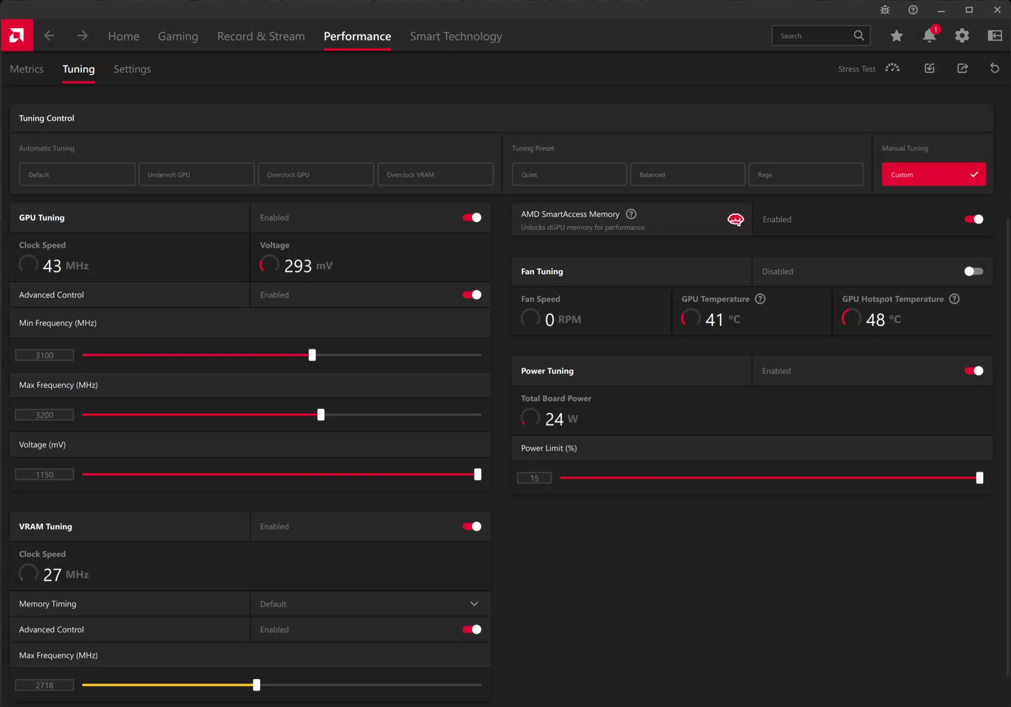The image size is (1011, 707).
Task: Open the settings gear icon
Action: [962, 36]
